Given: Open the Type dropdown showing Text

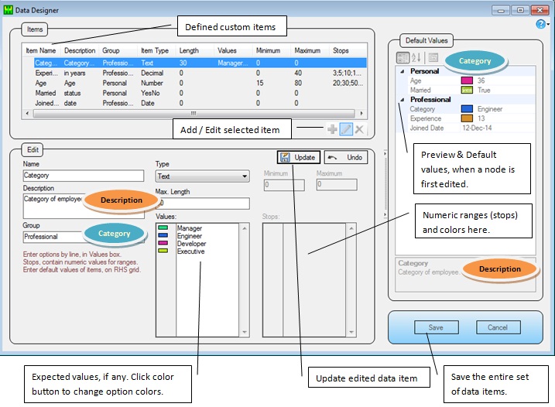Looking at the screenshot, I should (202, 176).
